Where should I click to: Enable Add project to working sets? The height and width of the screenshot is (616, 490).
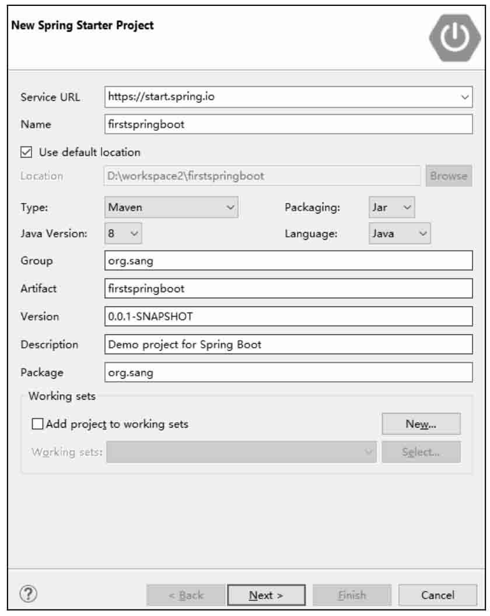[37, 424]
